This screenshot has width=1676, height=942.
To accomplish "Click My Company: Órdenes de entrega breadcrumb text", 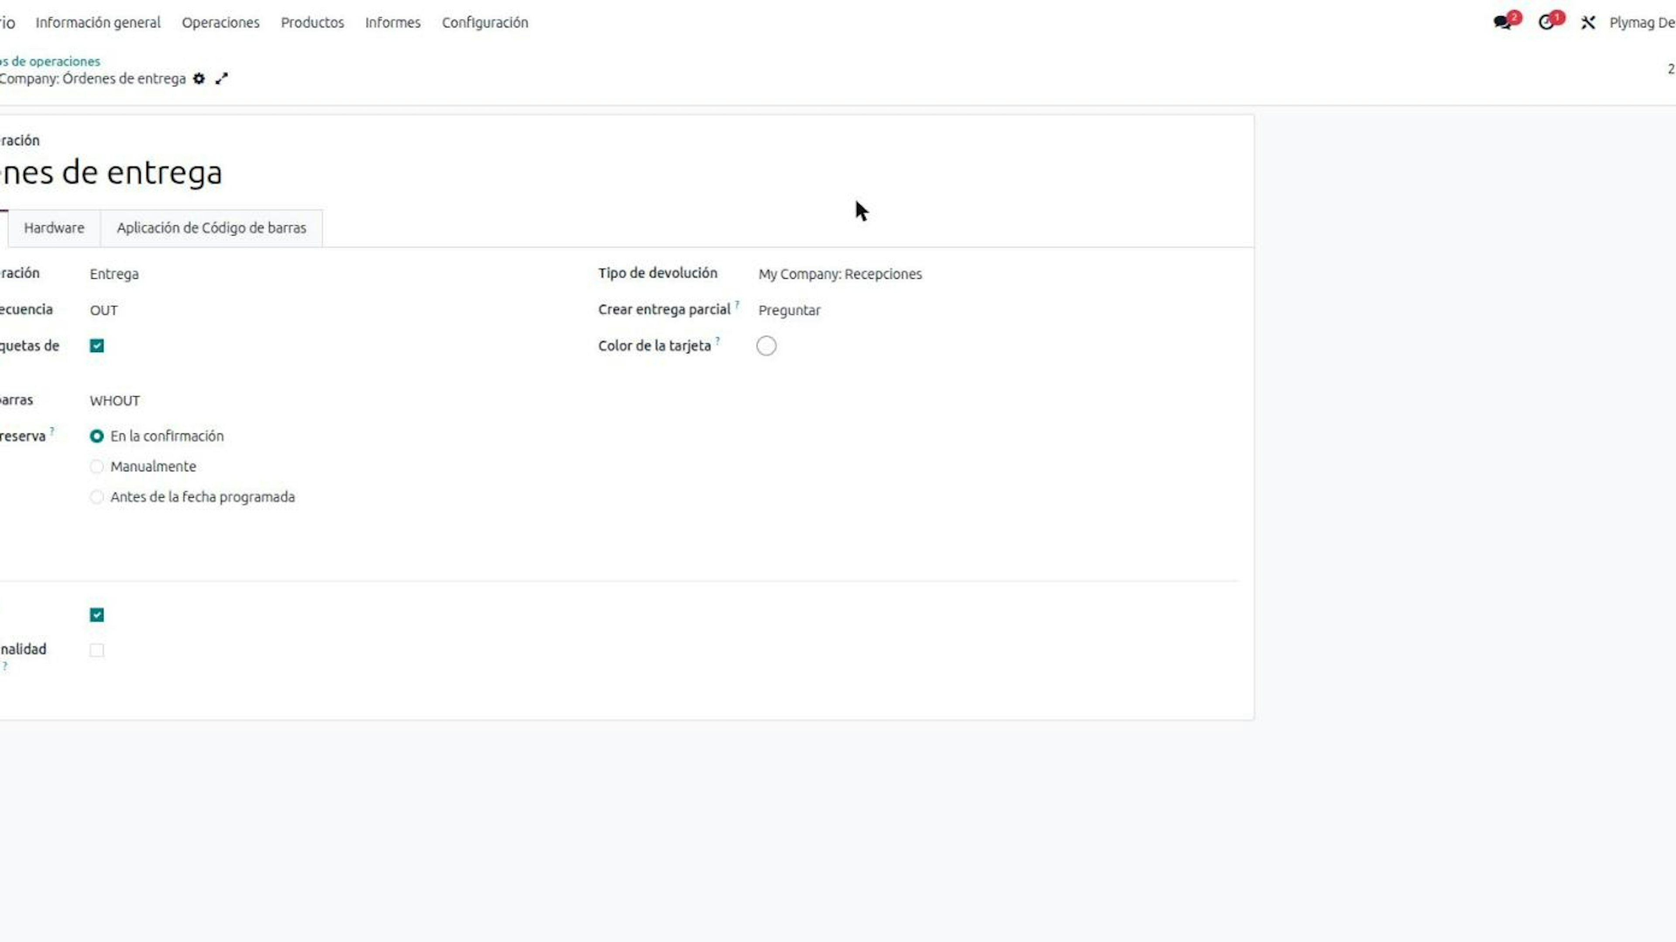I will pyautogui.click(x=93, y=78).
